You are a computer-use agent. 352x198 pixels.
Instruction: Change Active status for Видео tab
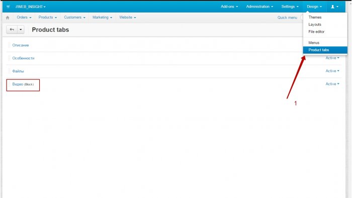tap(332, 84)
